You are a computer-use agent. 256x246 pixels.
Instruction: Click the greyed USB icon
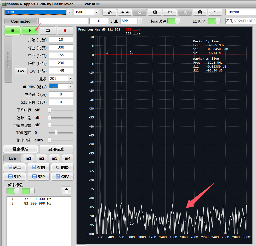click(185, 12)
